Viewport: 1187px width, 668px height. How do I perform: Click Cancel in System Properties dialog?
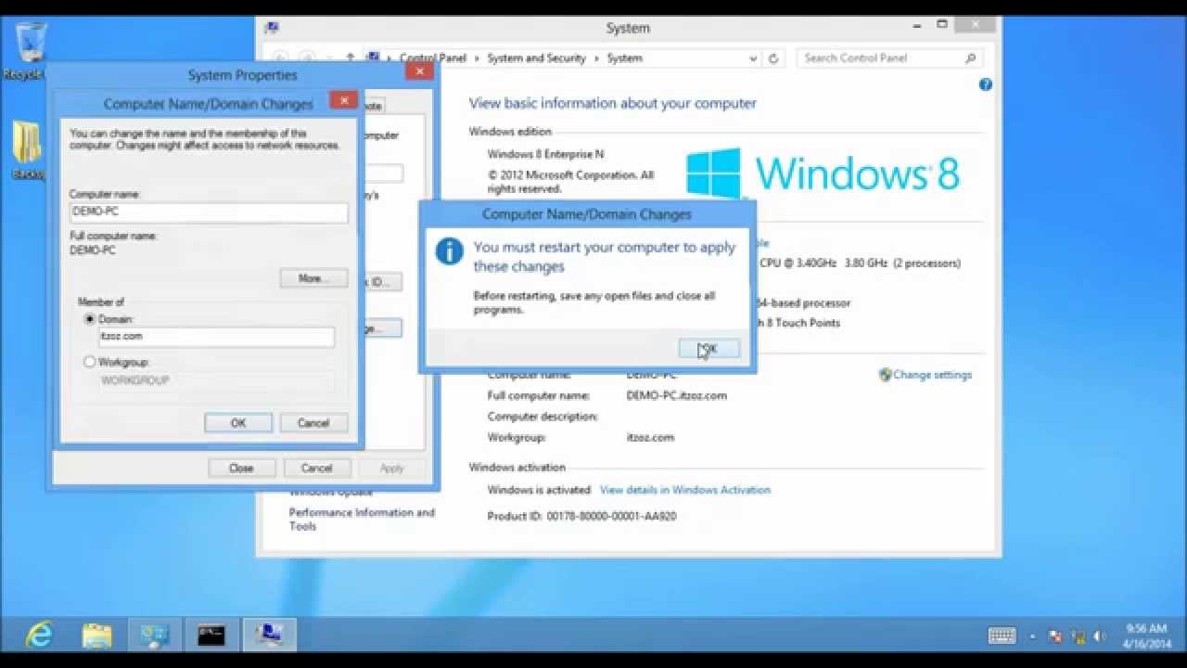316,468
